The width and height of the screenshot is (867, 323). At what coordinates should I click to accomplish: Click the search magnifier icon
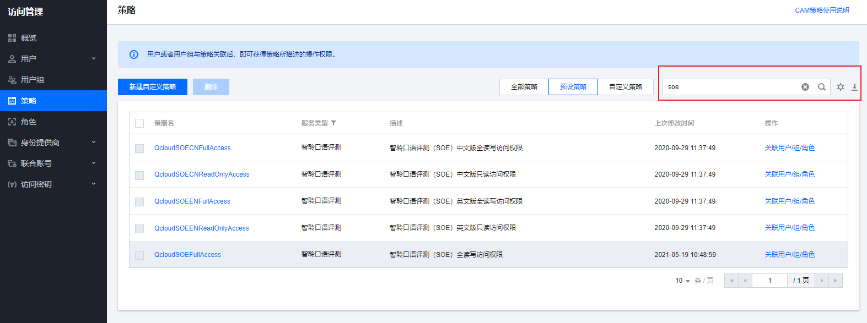(822, 87)
